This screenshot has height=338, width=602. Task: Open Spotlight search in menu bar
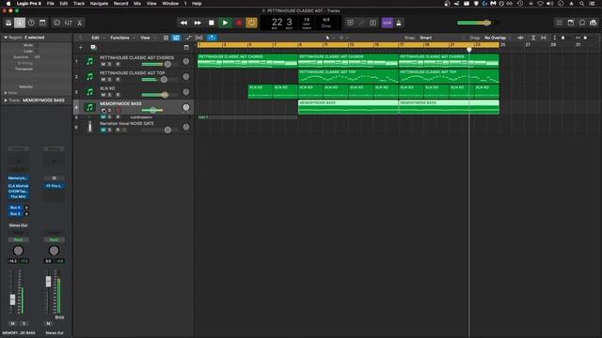point(581,4)
